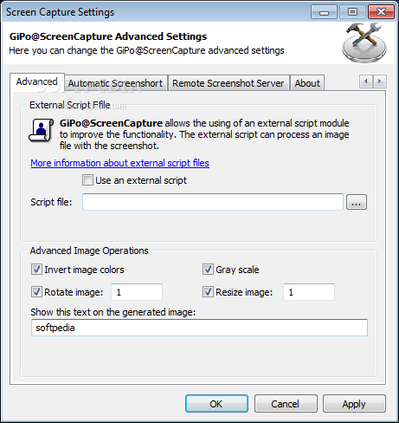Click the text field containing softpedia

(199, 328)
